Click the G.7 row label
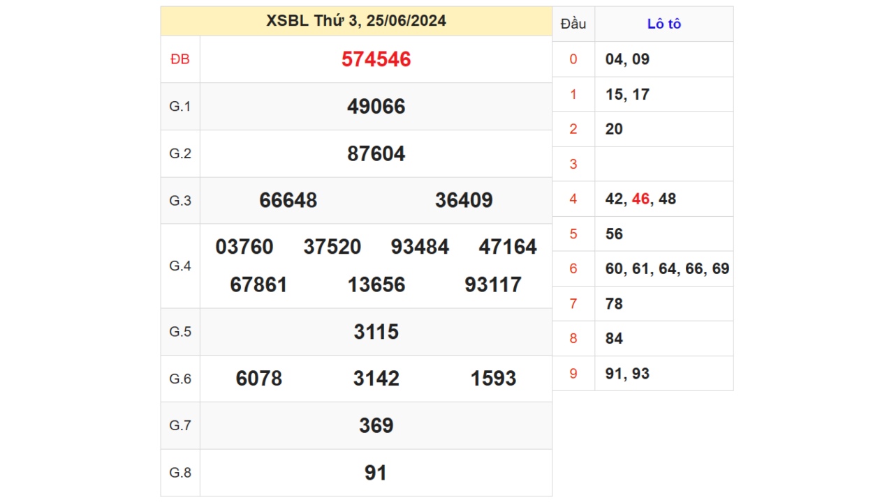894x502 pixels. pyautogui.click(x=180, y=425)
